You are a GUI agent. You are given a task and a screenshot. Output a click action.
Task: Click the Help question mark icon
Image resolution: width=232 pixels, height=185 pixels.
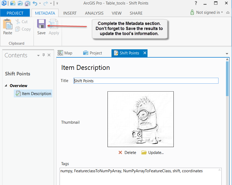point(196,3)
